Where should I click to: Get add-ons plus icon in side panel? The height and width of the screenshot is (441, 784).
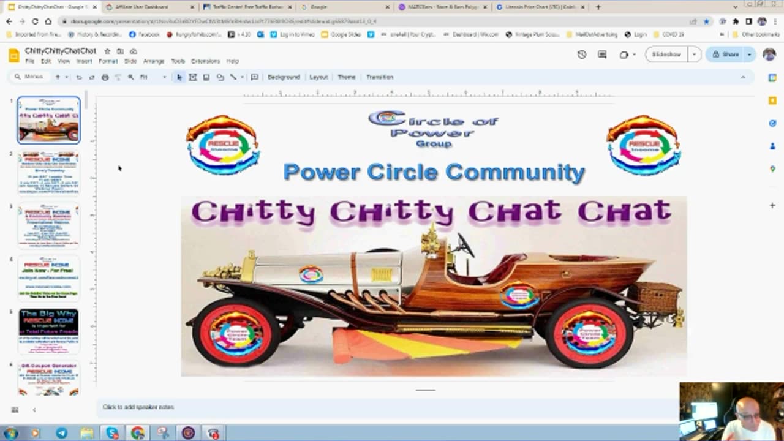772,205
